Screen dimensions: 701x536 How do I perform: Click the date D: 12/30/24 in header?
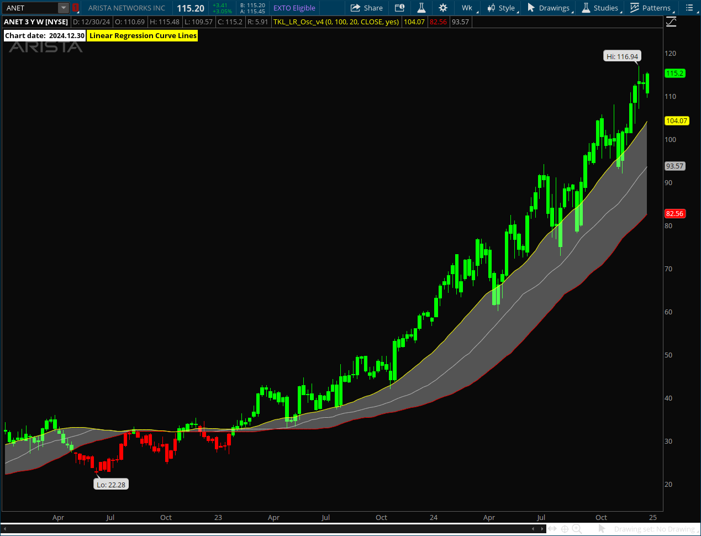[92, 22]
